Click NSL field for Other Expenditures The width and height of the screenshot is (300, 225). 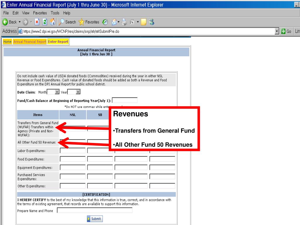(73, 186)
